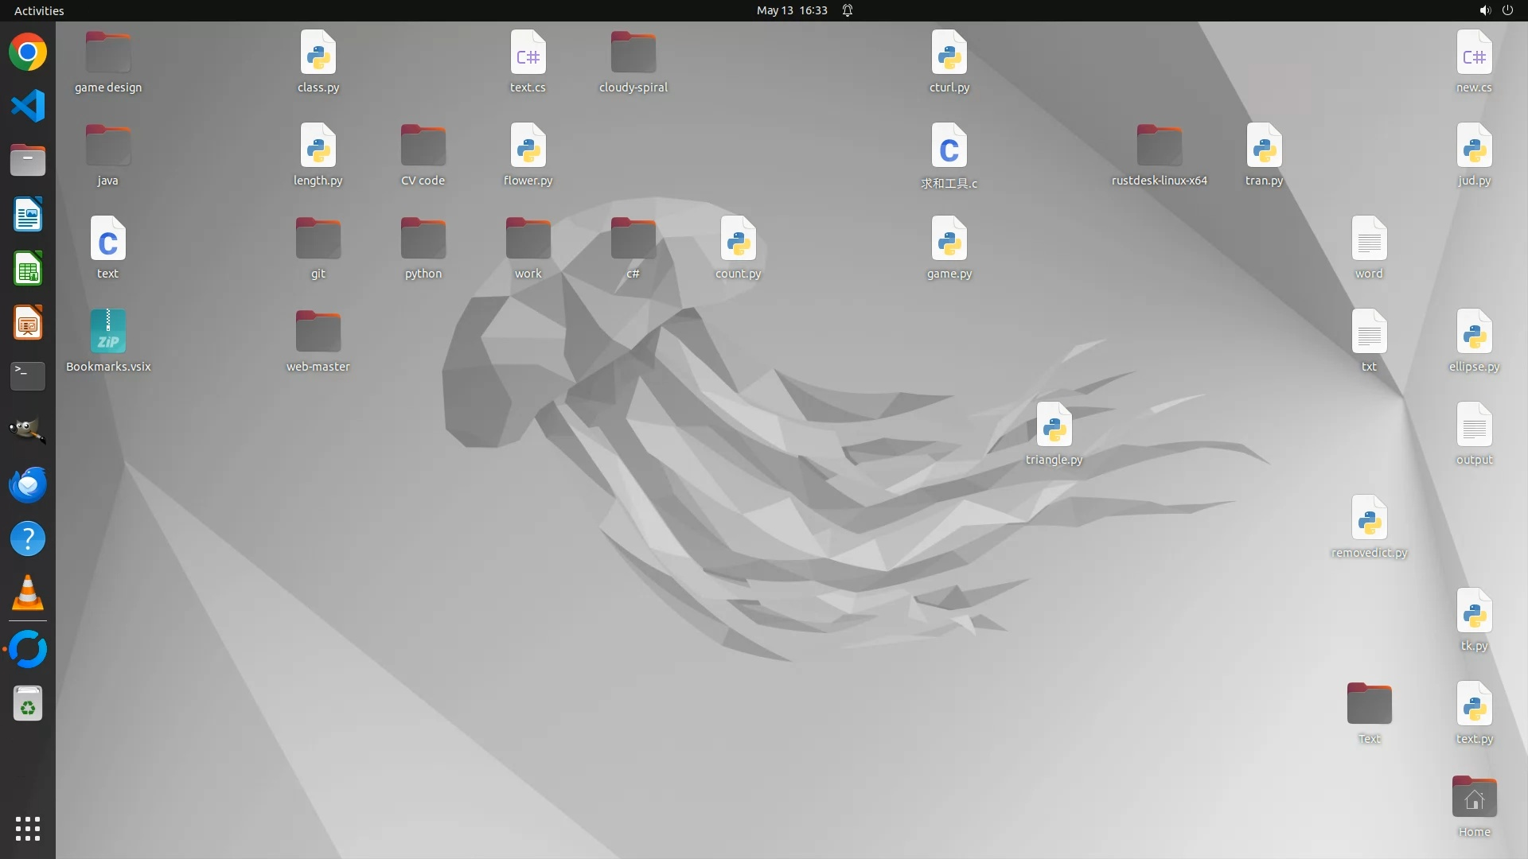Open LibreOffice Calc spreadsheet icon
The width and height of the screenshot is (1528, 859).
28,269
